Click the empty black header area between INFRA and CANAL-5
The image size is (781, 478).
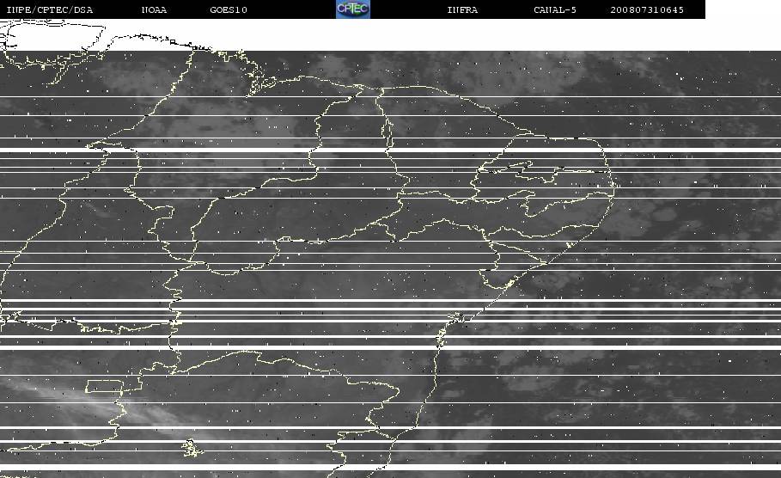[505, 9]
